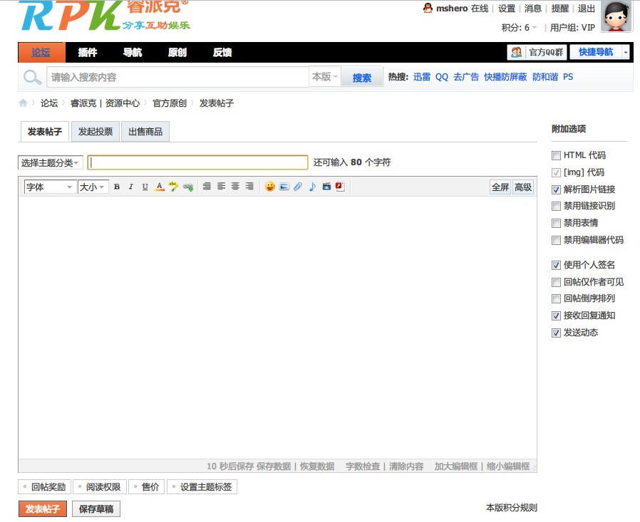Image resolution: width=640 pixels, height=522 pixels.
Task: Insert Flash content icon
Action: pos(340,187)
